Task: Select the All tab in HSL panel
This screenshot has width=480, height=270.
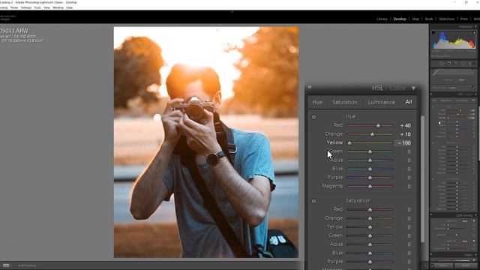Action: (x=409, y=102)
